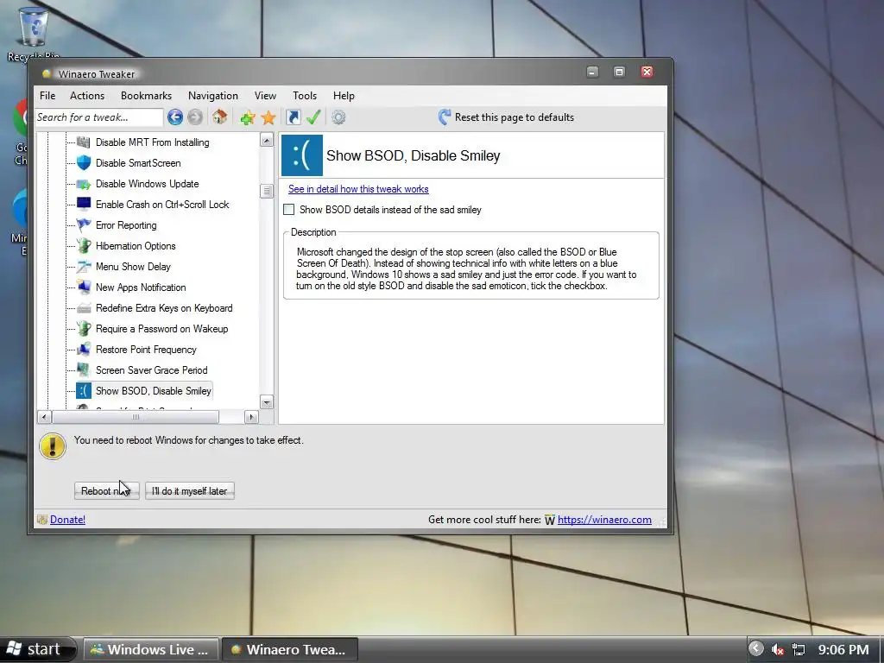Click the horizontal scroll right arrow

[251, 417]
